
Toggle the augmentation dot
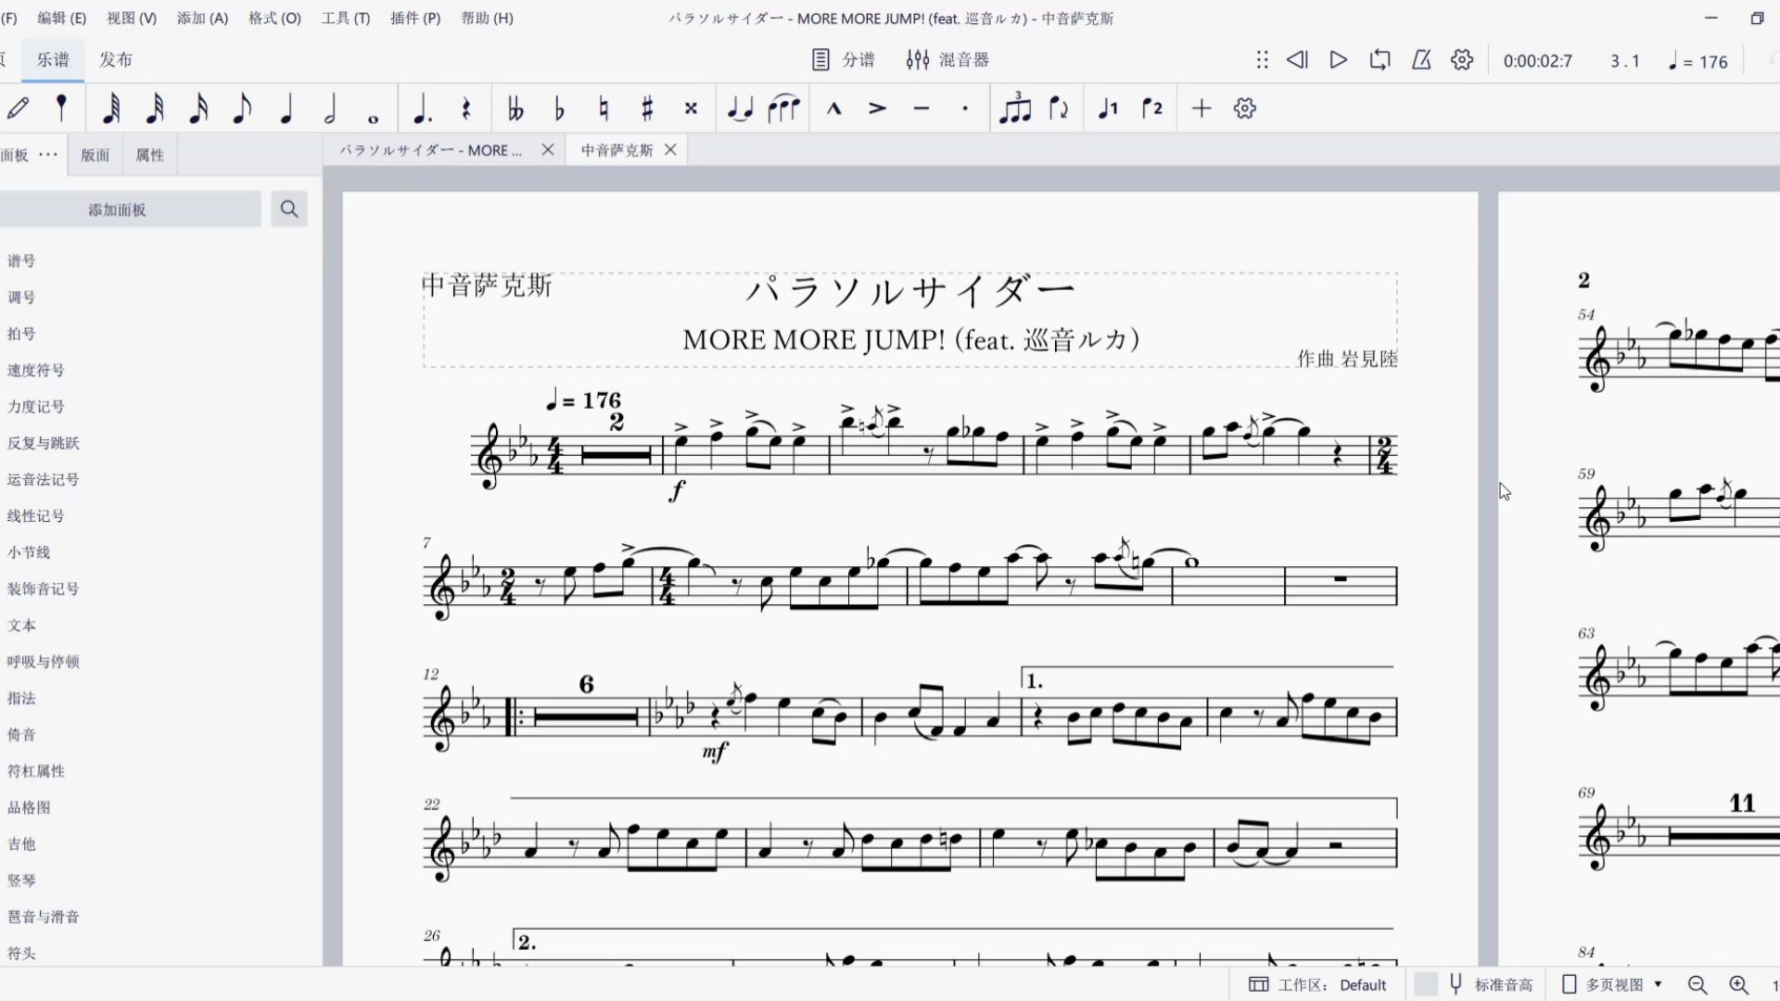[x=422, y=108]
